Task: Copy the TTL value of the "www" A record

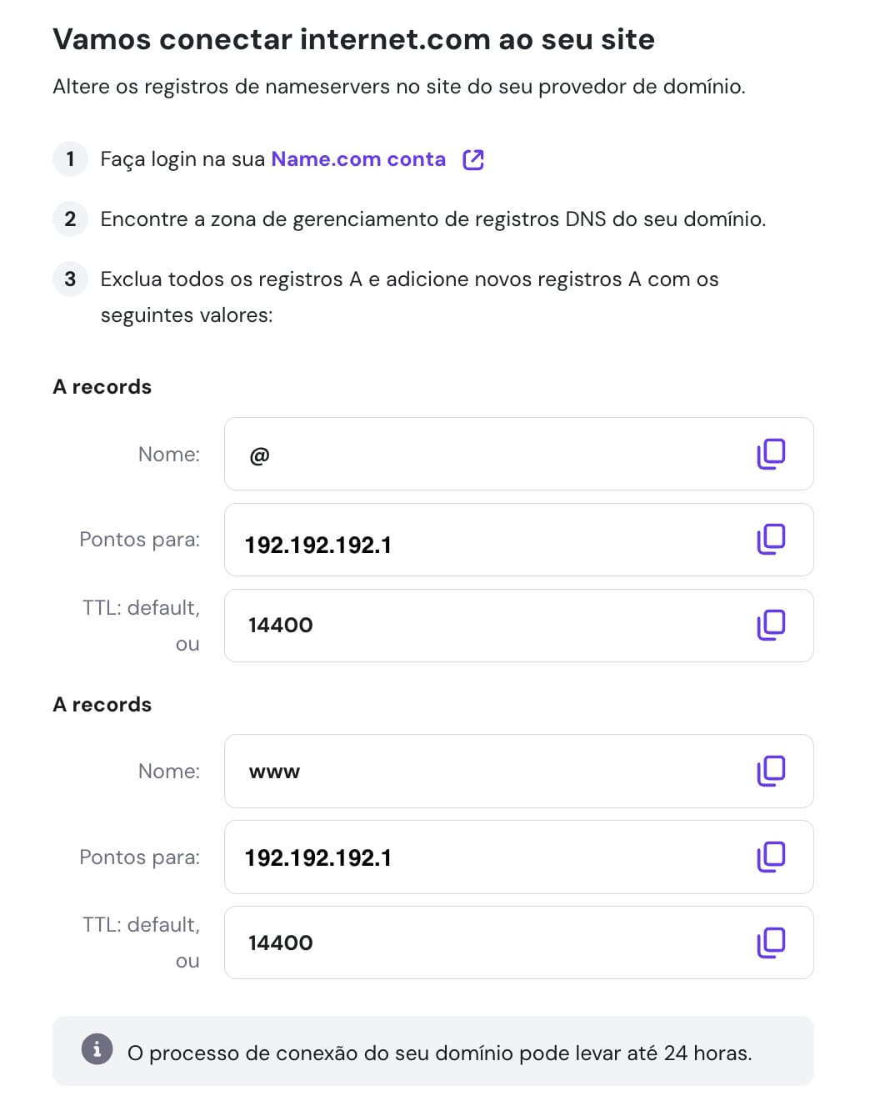Action: click(x=771, y=943)
